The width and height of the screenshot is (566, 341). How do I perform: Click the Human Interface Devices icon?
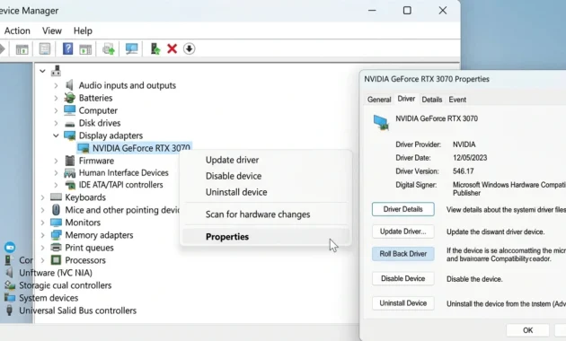(x=70, y=173)
